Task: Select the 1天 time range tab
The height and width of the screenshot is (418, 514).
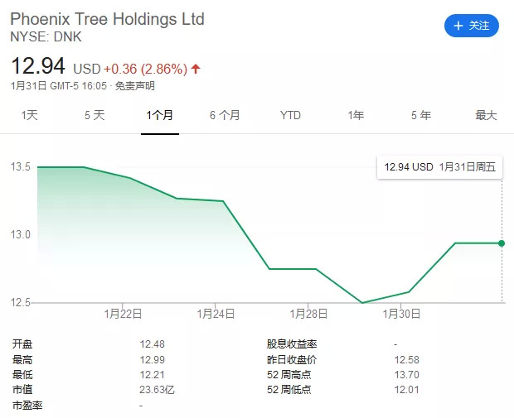Action: 30,116
